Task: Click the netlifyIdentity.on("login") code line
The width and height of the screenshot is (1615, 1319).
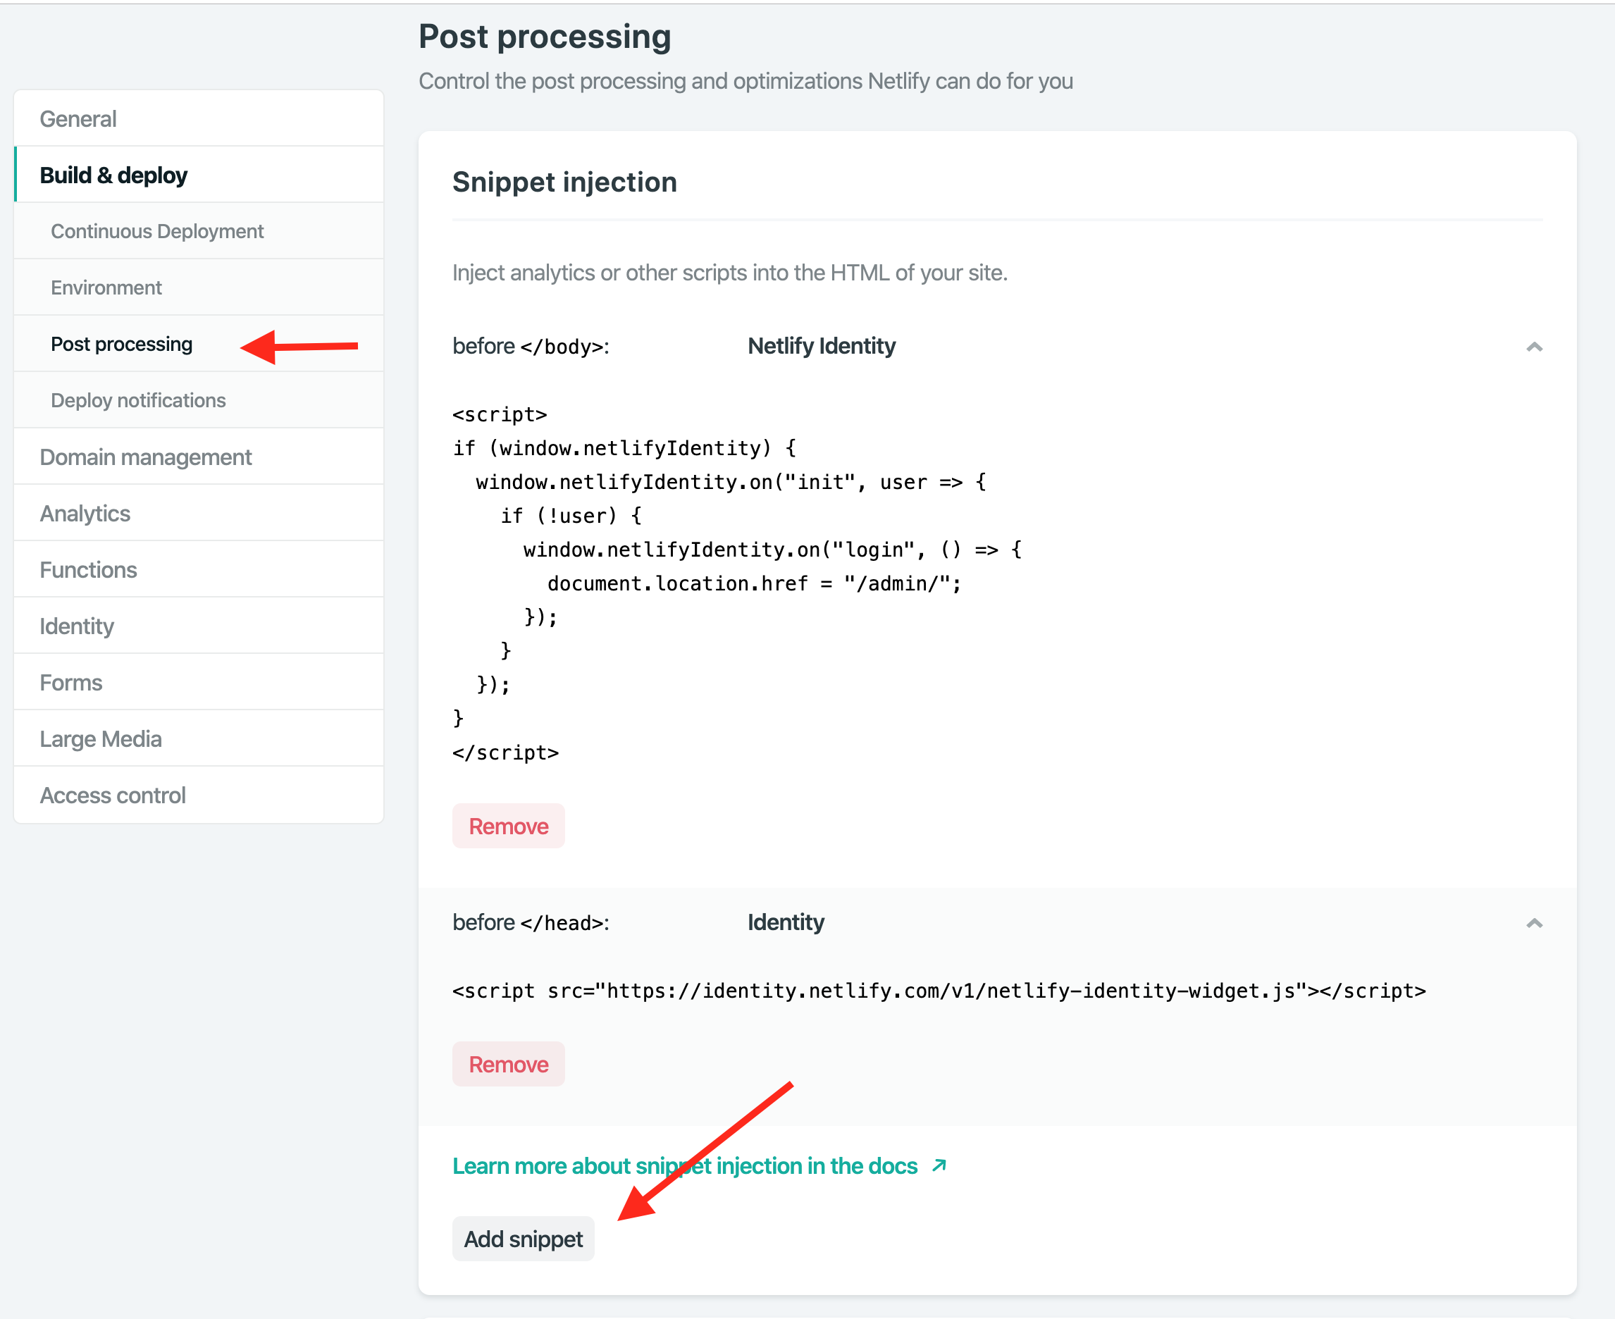Action: coord(772,550)
